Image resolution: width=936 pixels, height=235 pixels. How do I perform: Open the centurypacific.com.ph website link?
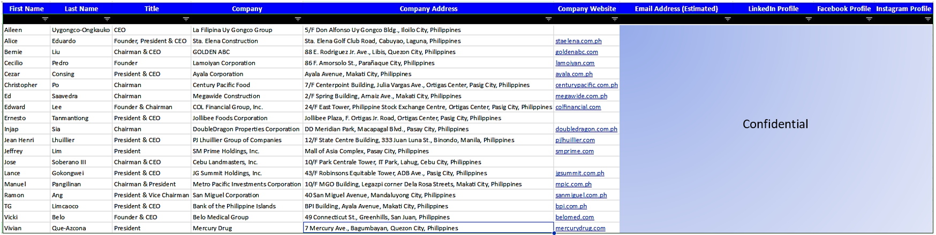(586, 85)
